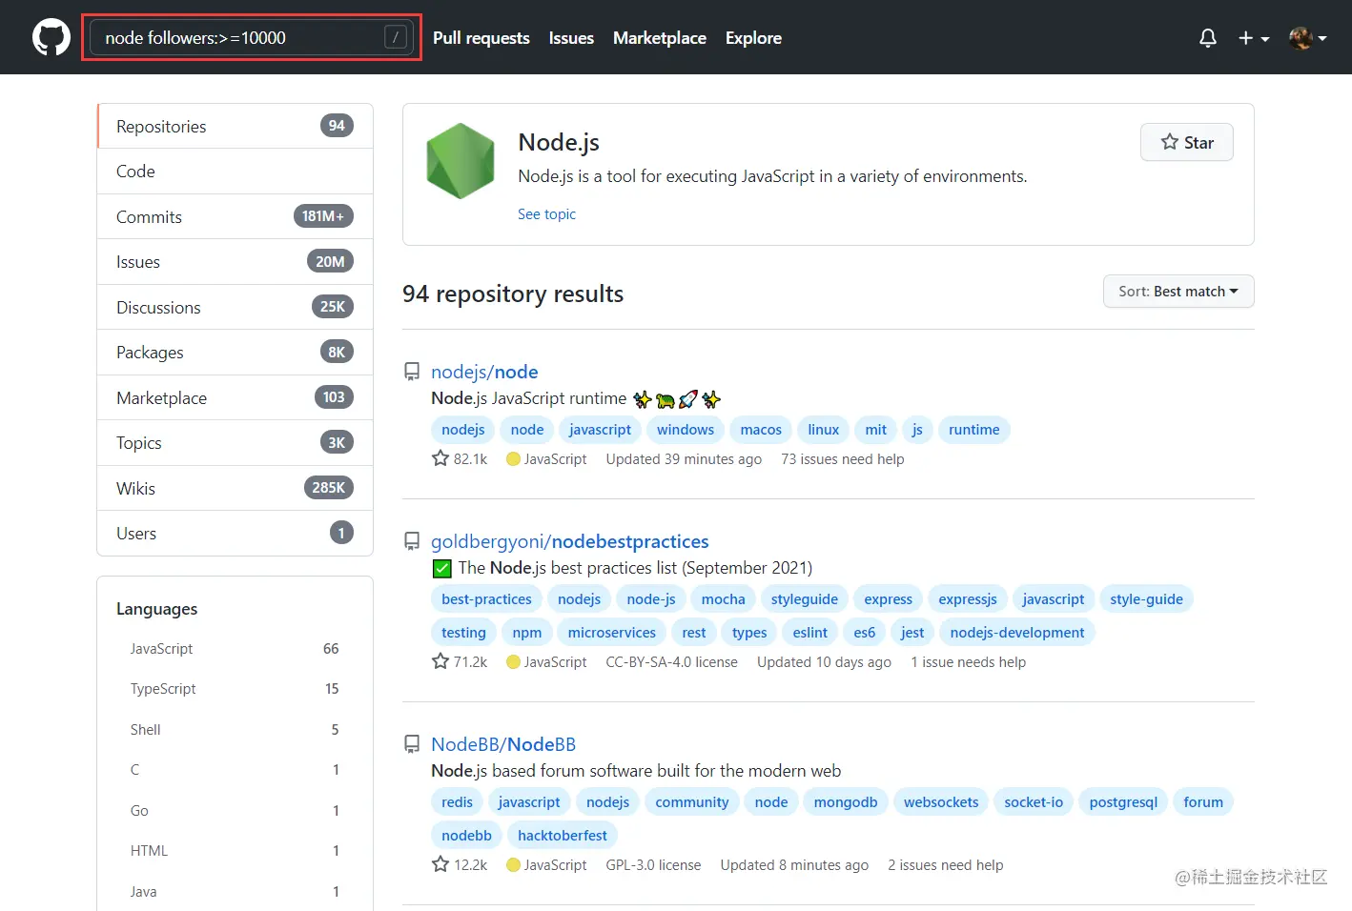Click the 12.2k star count of NodeBB
1352x911 pixels.
tap(460, 864)
